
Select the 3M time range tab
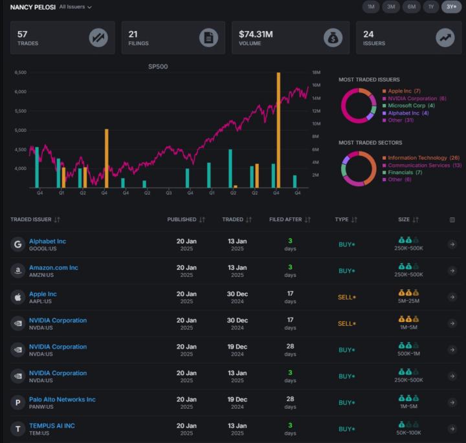[x=391, y=7]
